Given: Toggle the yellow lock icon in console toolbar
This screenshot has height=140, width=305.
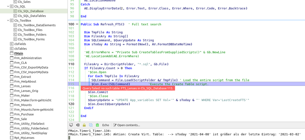Looking at the screenshot, I should (84, 125).
